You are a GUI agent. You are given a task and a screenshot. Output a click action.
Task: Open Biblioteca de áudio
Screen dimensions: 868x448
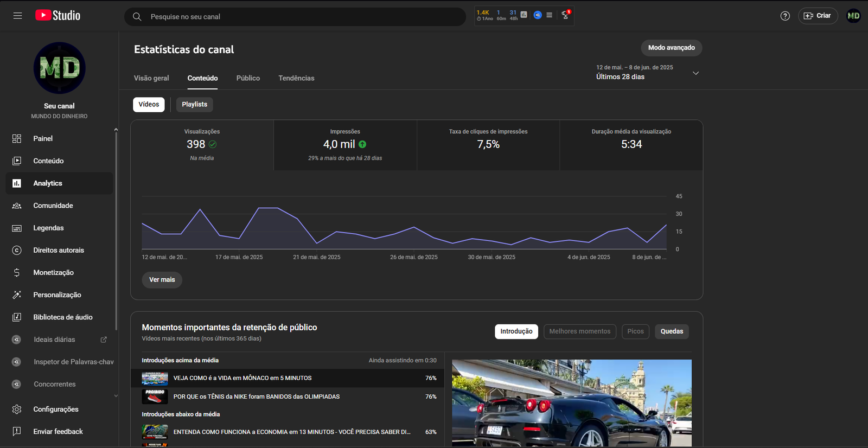pyautogui.click(x=59, y=317)
